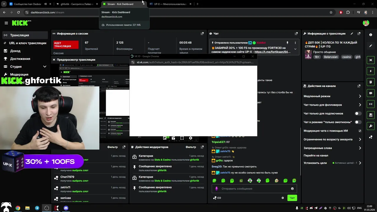Image resolution: width=377 pixels, height=212 pixels.
Task: Pop out the Действия на канале panel
Action: coord(359,86)
